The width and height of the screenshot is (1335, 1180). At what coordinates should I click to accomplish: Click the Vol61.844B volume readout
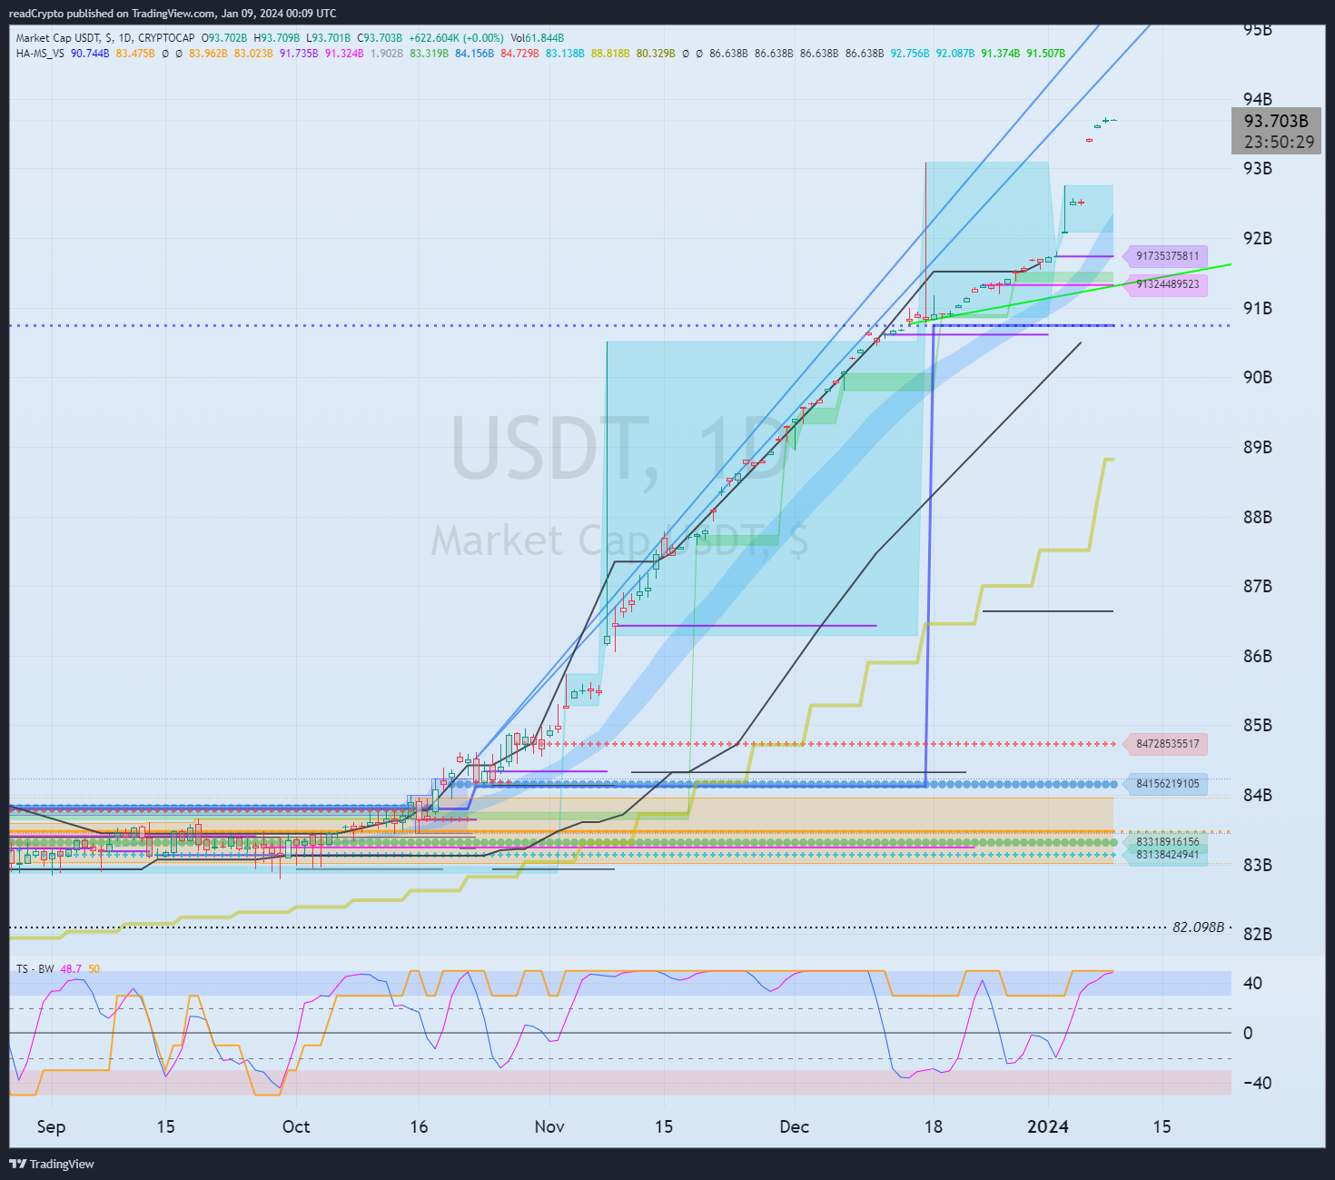click(x=538, y=38)
